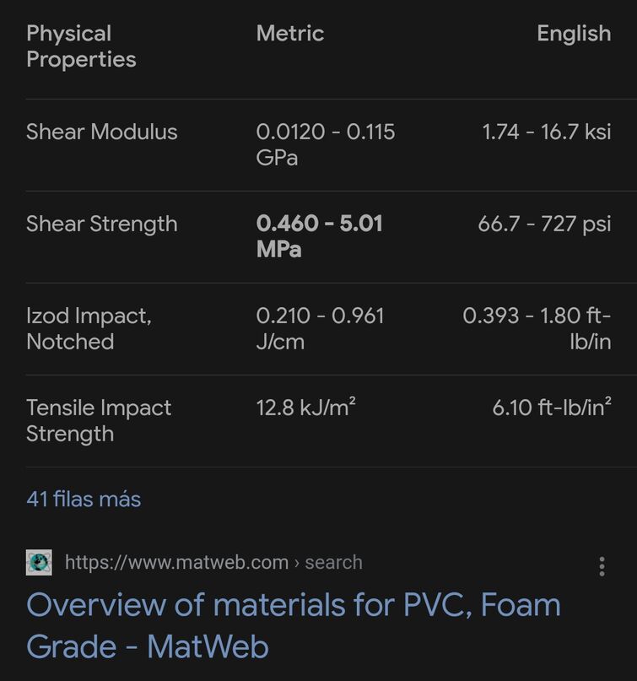637x681 pixels.
Task: Click the 0.210 - 0.961 J/cm value
Action: [x=320, y=328]
